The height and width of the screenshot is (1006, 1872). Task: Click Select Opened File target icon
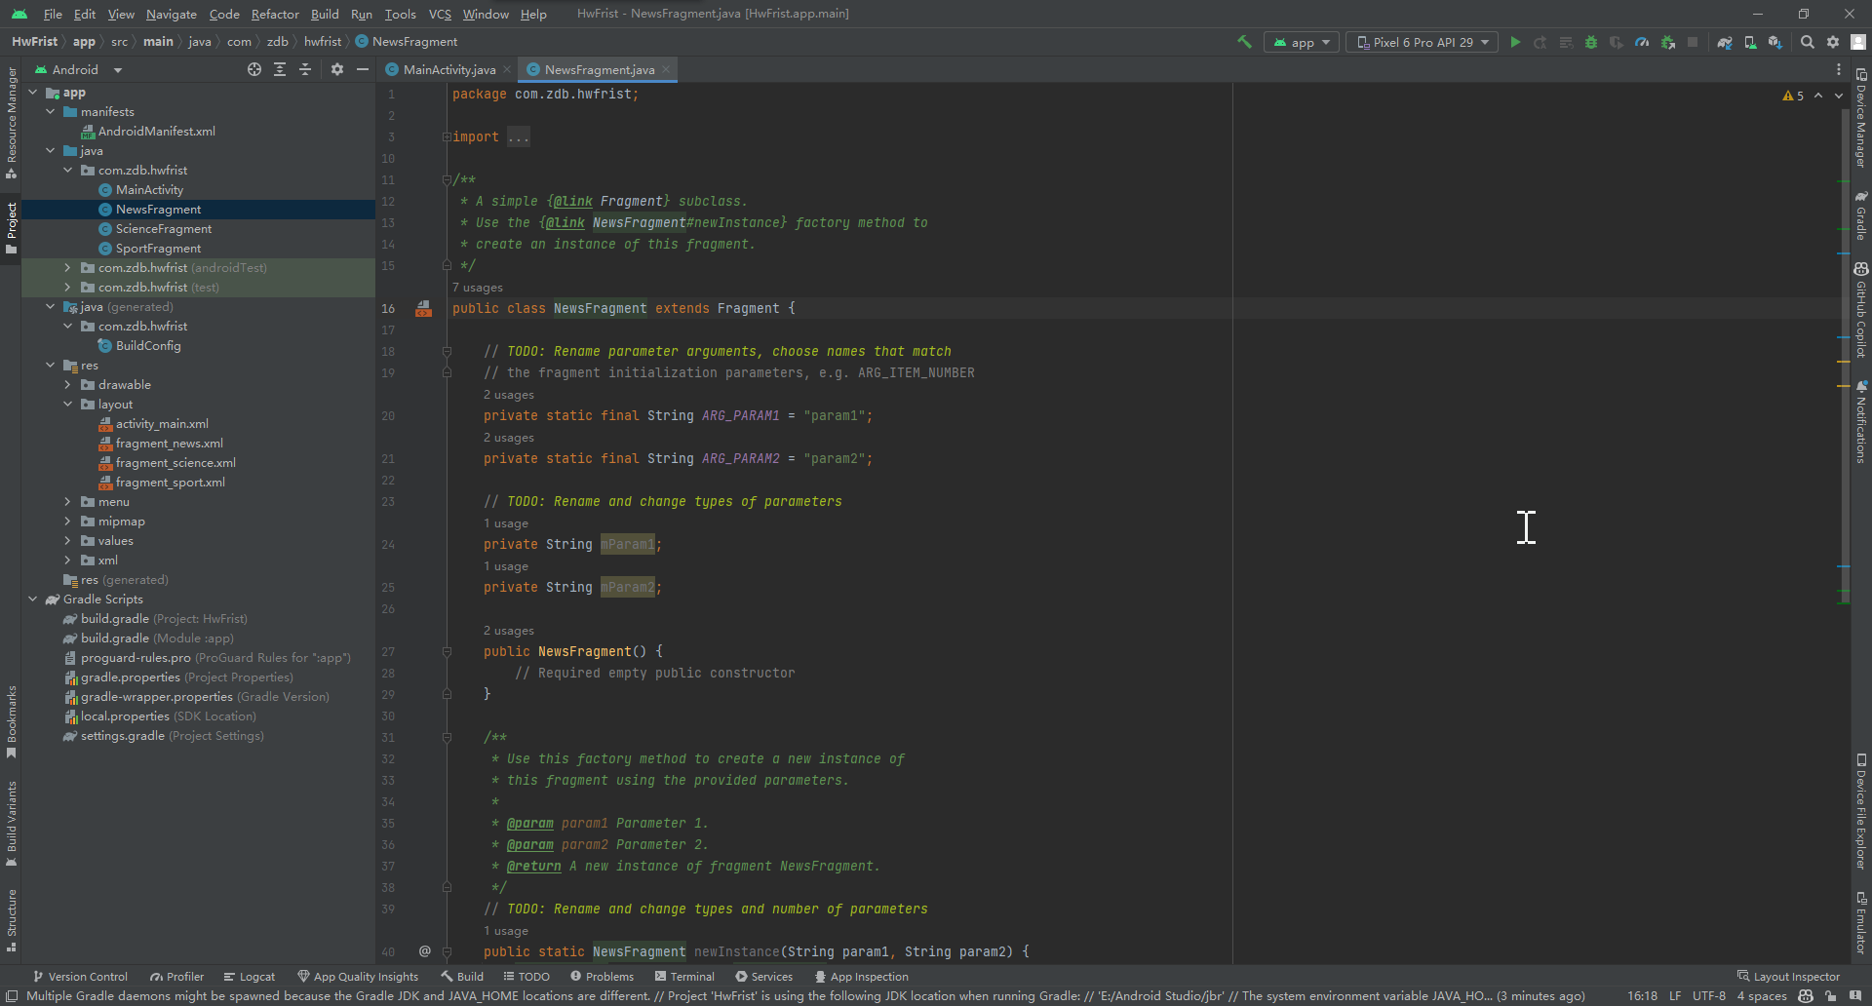click(x=254, y=69)
